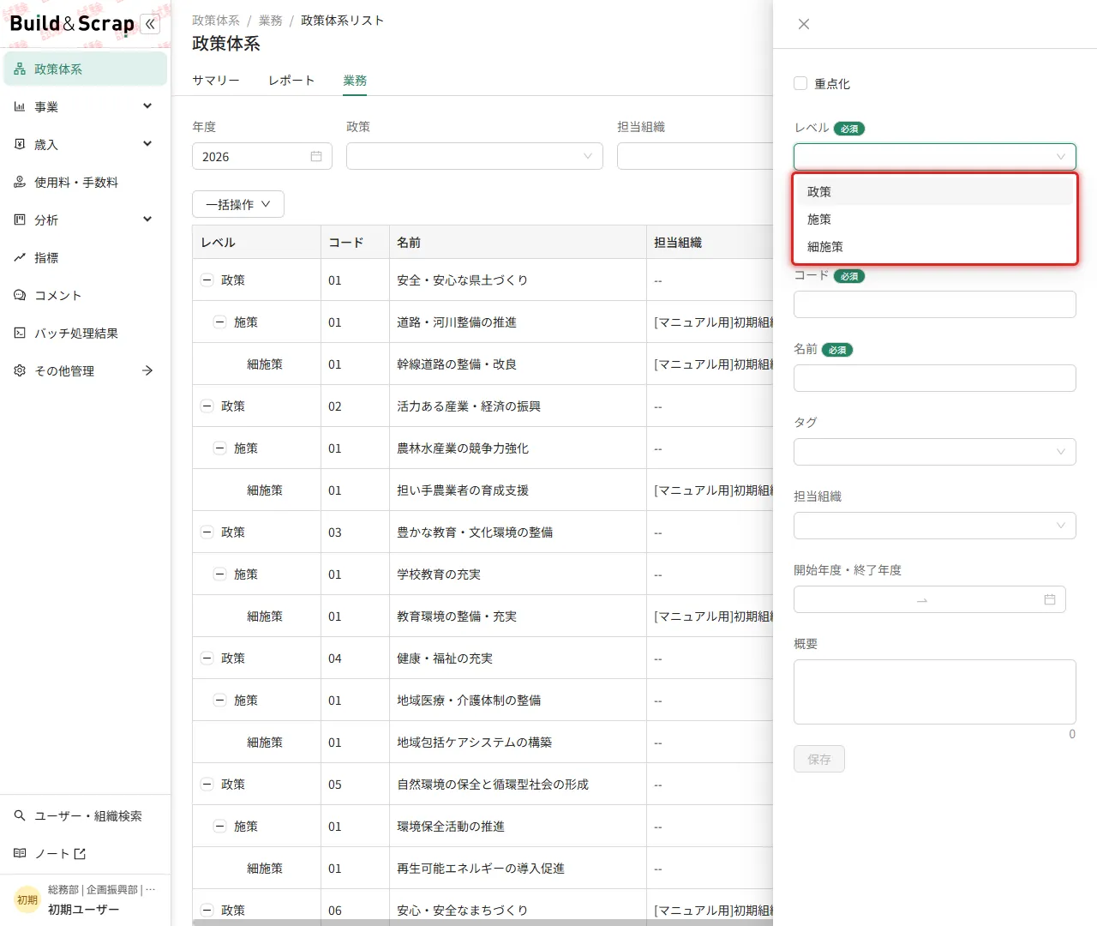The width and height of the screenshot is (1097, 926).
Task: Click the 分析 sidebar icon
Action: point(20,220)
